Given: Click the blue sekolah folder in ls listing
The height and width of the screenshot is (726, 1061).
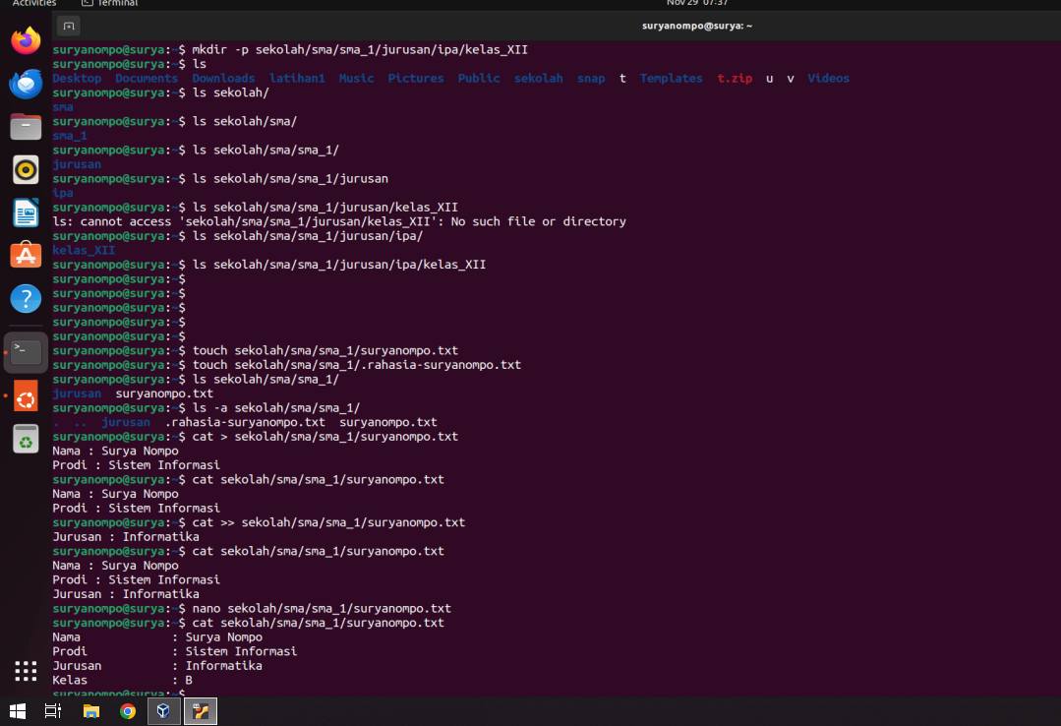Looking at the screenshot, I should tap(539, 78).
